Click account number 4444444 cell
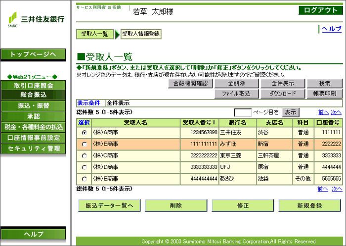The height and width of the screenshot is (246, 346). [328, 167]
